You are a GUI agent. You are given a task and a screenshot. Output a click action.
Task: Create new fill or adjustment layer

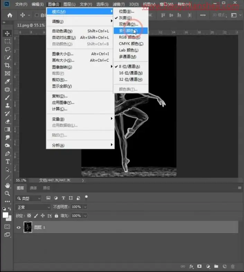coord(208,266)
